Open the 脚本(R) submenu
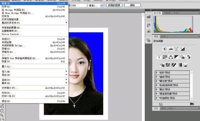The image size is (200, 121). pos(34,83)
